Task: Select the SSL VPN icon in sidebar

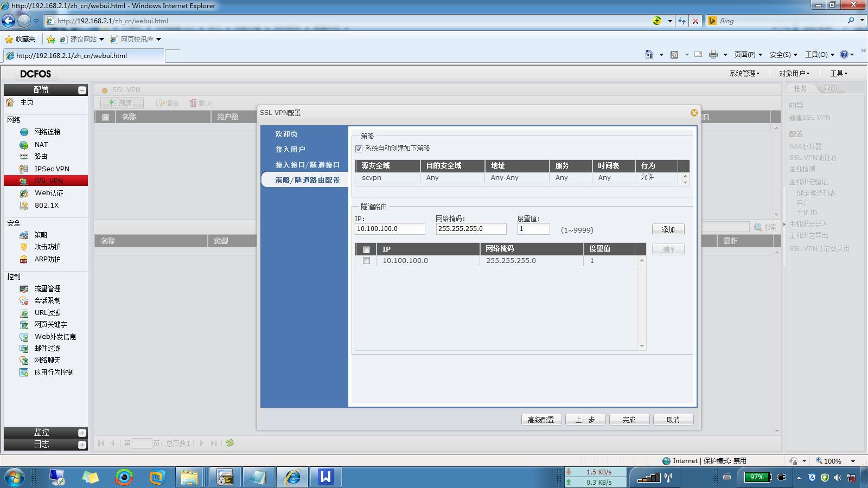Action: pos(24,181)
